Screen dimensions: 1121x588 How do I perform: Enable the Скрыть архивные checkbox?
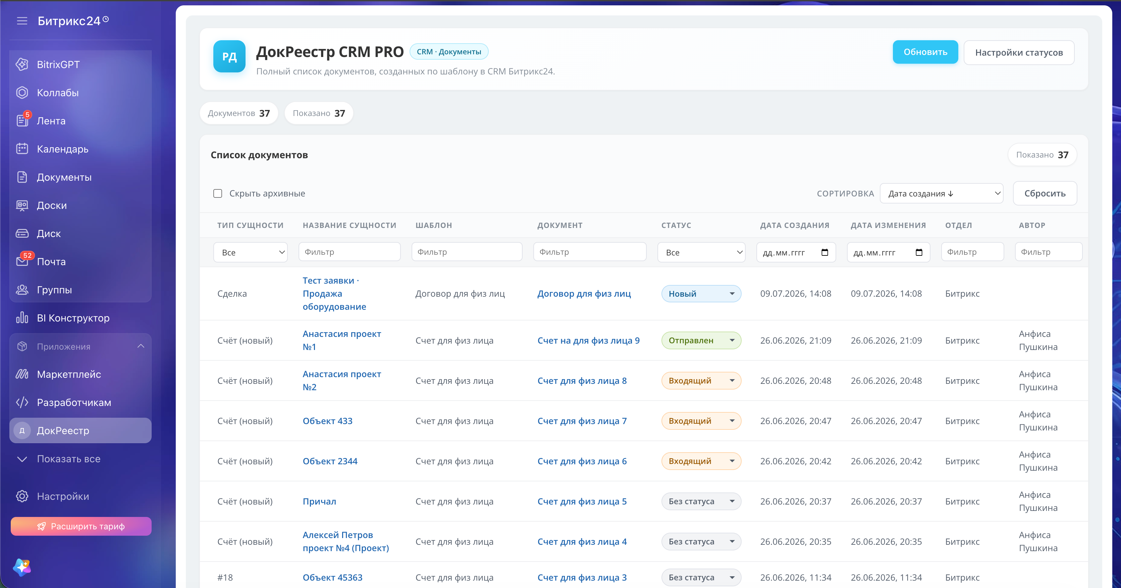click(218, 193)
